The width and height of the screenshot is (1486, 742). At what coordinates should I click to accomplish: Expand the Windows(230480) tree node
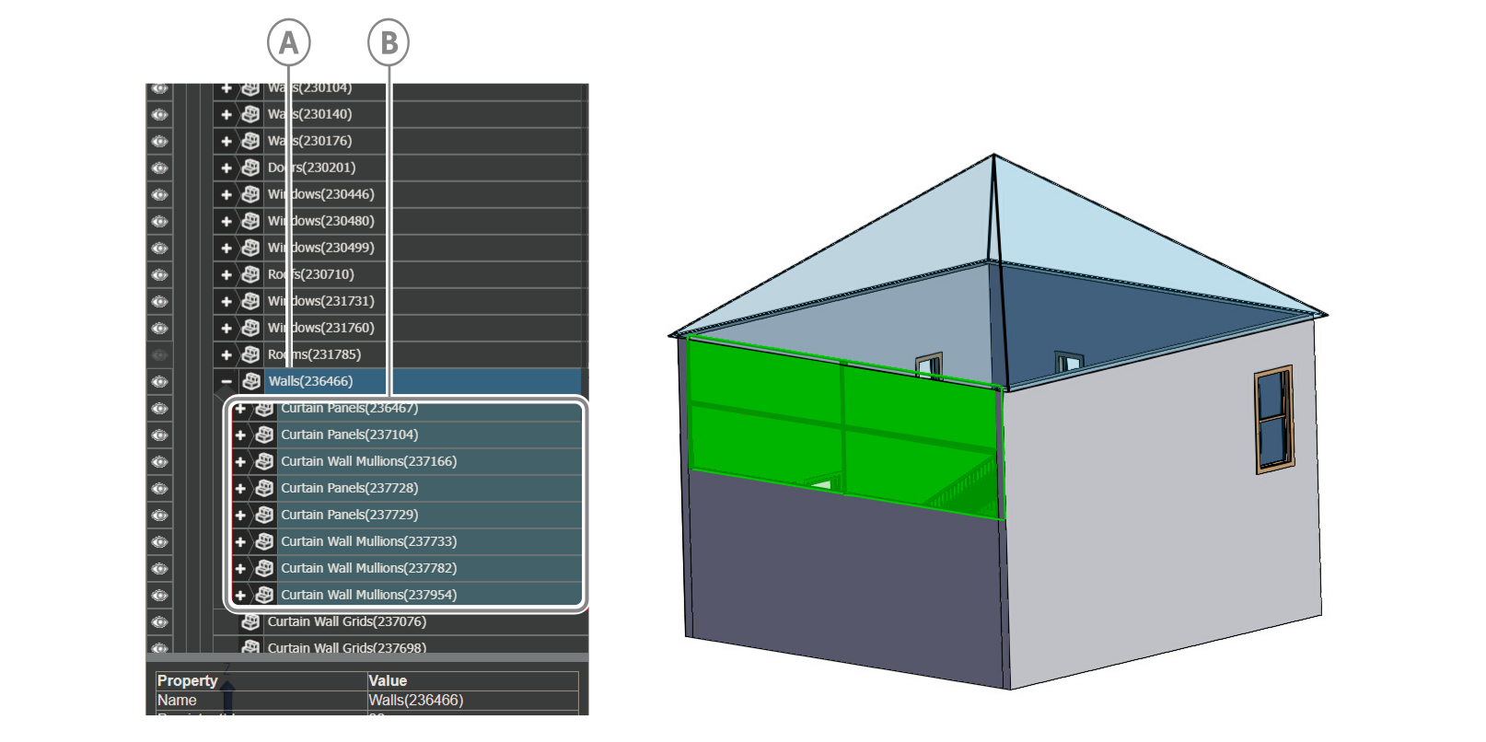(226, 221)
